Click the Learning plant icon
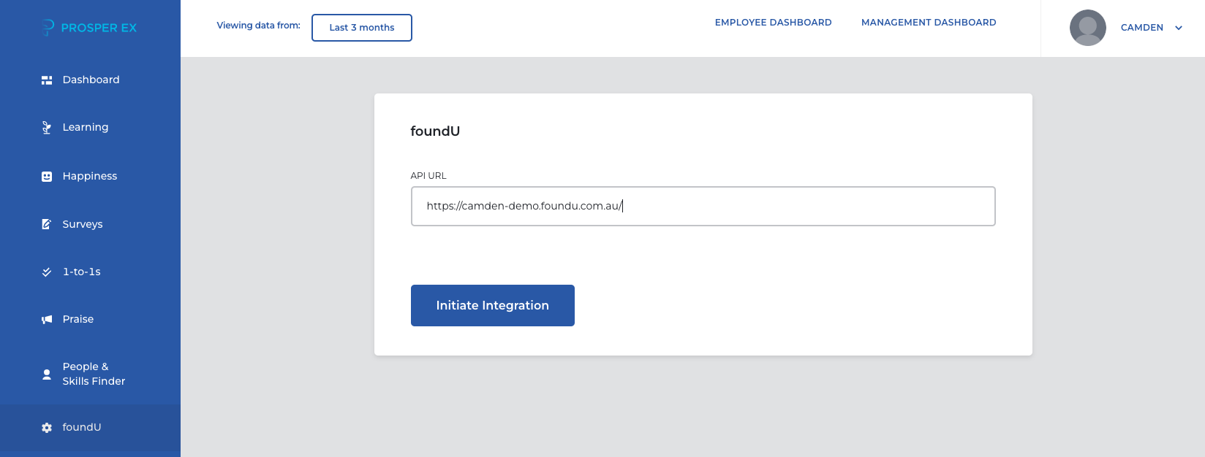Screen dimensions: 1205x457 47,128
